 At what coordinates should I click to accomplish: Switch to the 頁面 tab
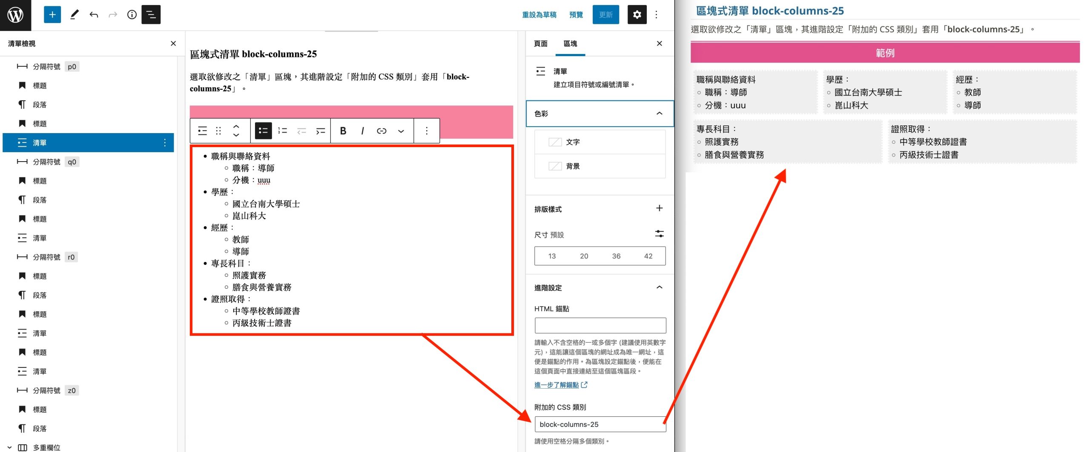(x=540, y=44)
